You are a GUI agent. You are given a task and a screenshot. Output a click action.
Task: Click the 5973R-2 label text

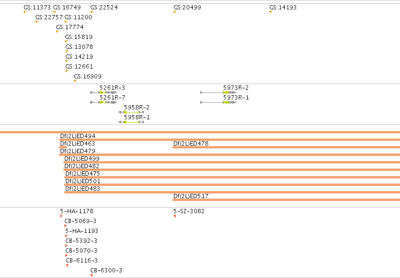235,88
